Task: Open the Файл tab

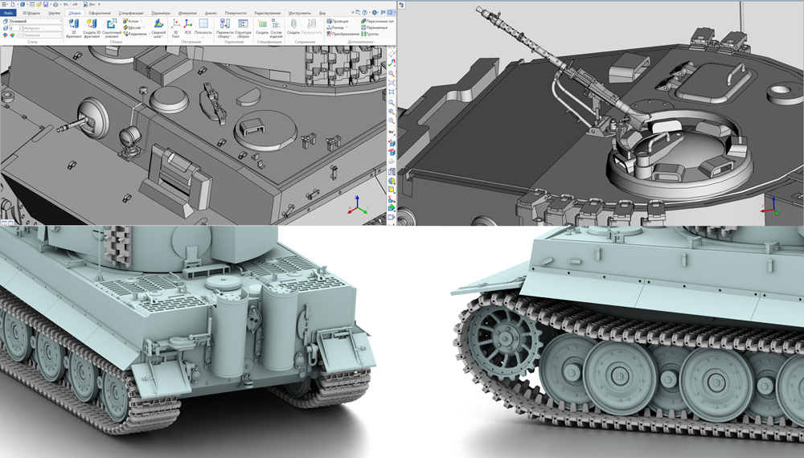Action: click(x=8, y=13)
